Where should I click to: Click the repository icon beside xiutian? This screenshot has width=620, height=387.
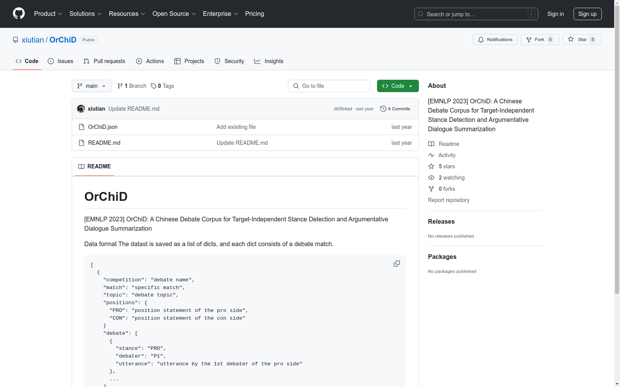pyautogui.click(x=15, y=40)
